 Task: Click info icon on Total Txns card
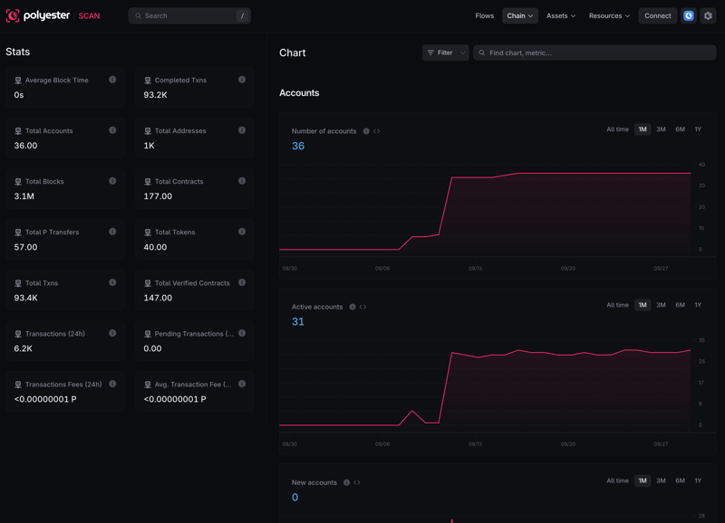pyautogui.click(x=112, y=282)
